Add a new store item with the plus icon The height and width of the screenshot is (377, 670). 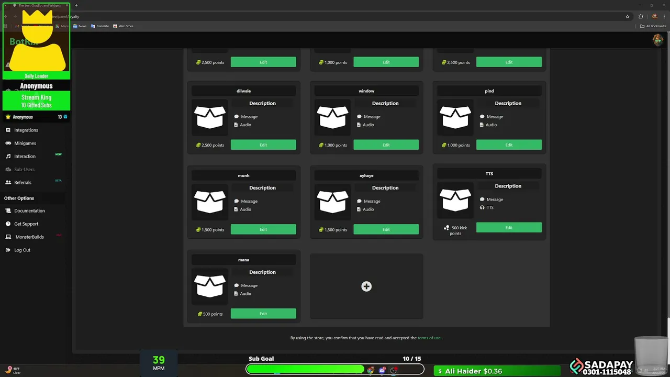[x=366, y=286]
